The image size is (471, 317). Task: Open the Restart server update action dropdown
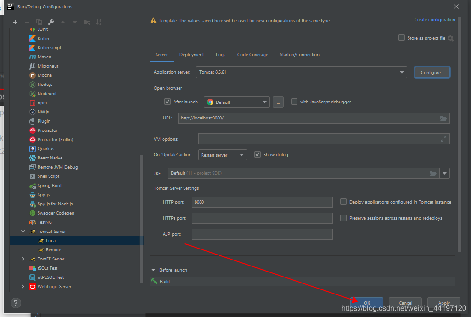click(x=223, y=155)
